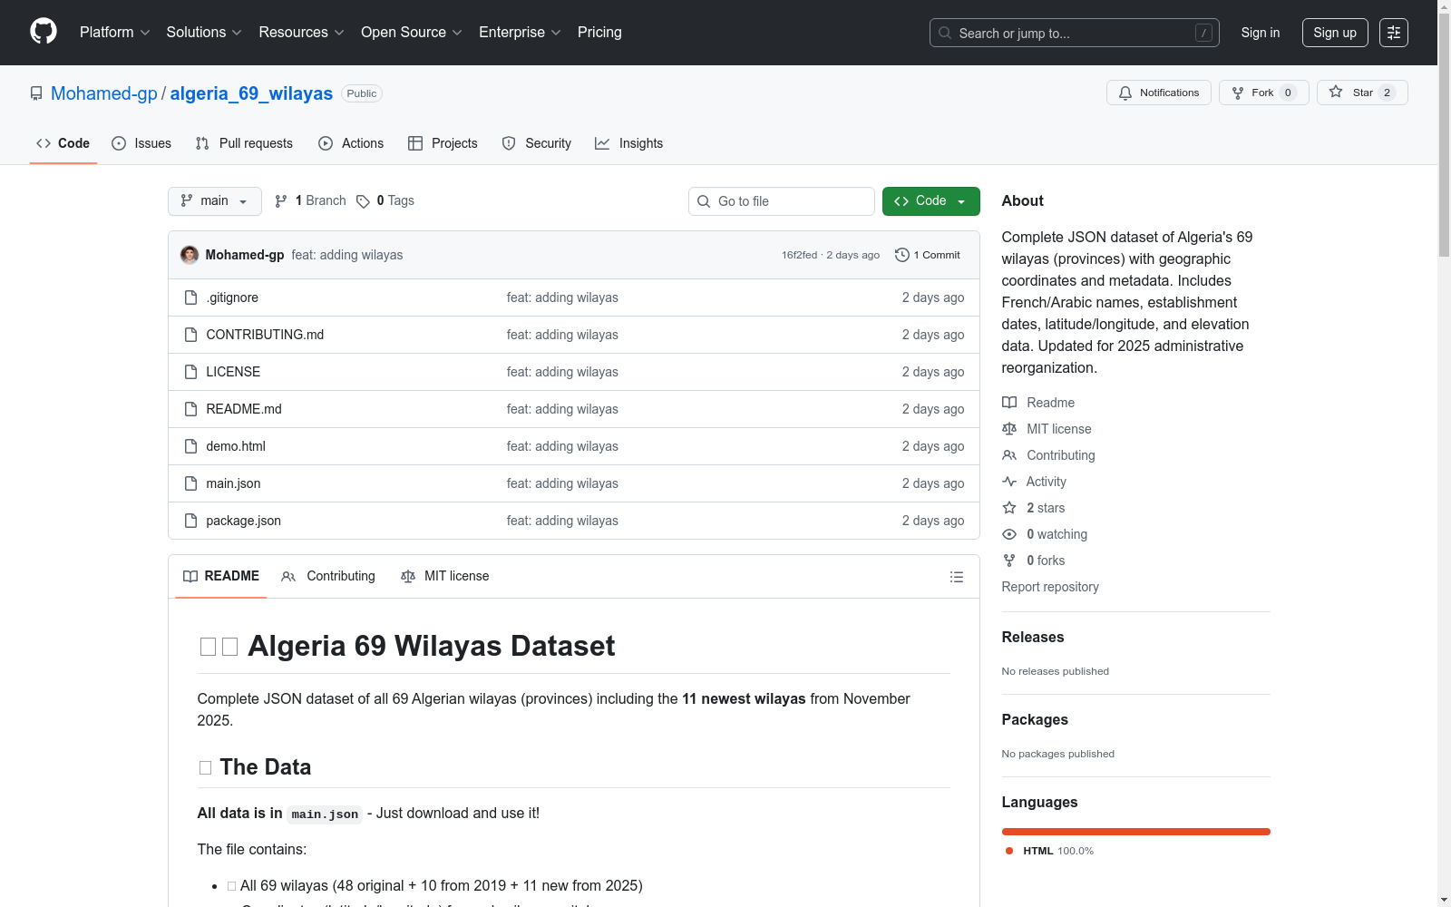
Task: Open the Insights tab
Action: (x=629, y=143)
